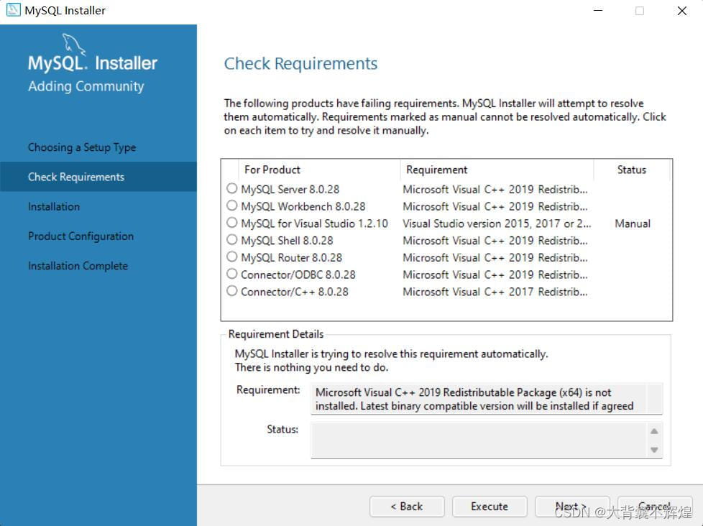
Task: Go to the Product Configuration step
Action: 81,236
